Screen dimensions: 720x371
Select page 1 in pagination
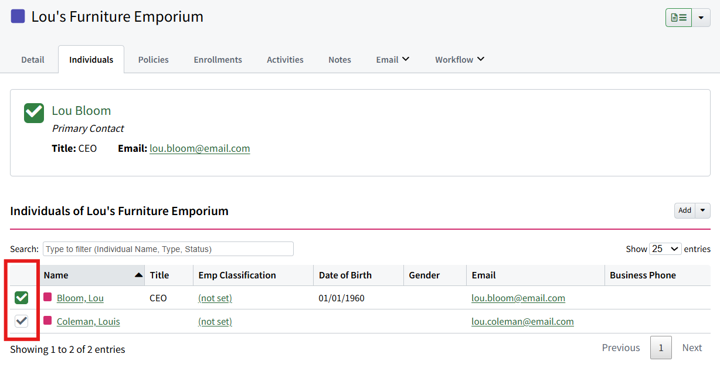(661, 348)
